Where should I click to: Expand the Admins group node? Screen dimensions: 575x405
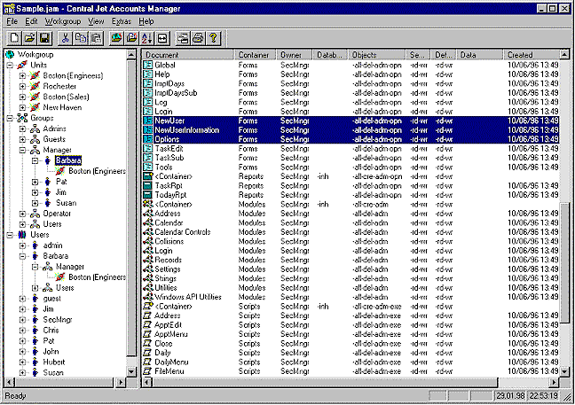[22, 129]
